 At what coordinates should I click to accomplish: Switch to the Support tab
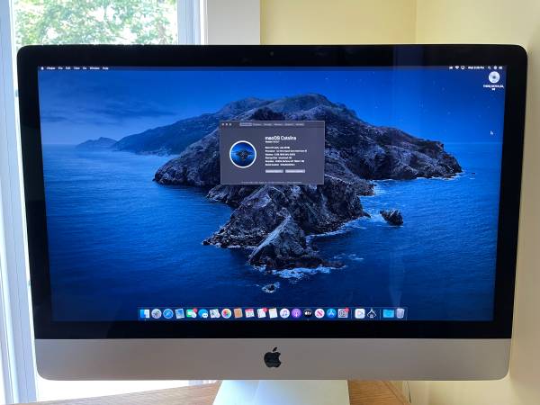click(x=289, y=124)
